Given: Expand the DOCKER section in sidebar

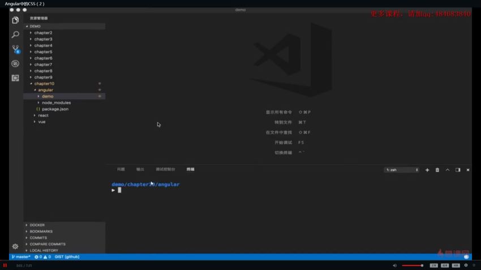Looking at the screenshot, I should (37, 225).
